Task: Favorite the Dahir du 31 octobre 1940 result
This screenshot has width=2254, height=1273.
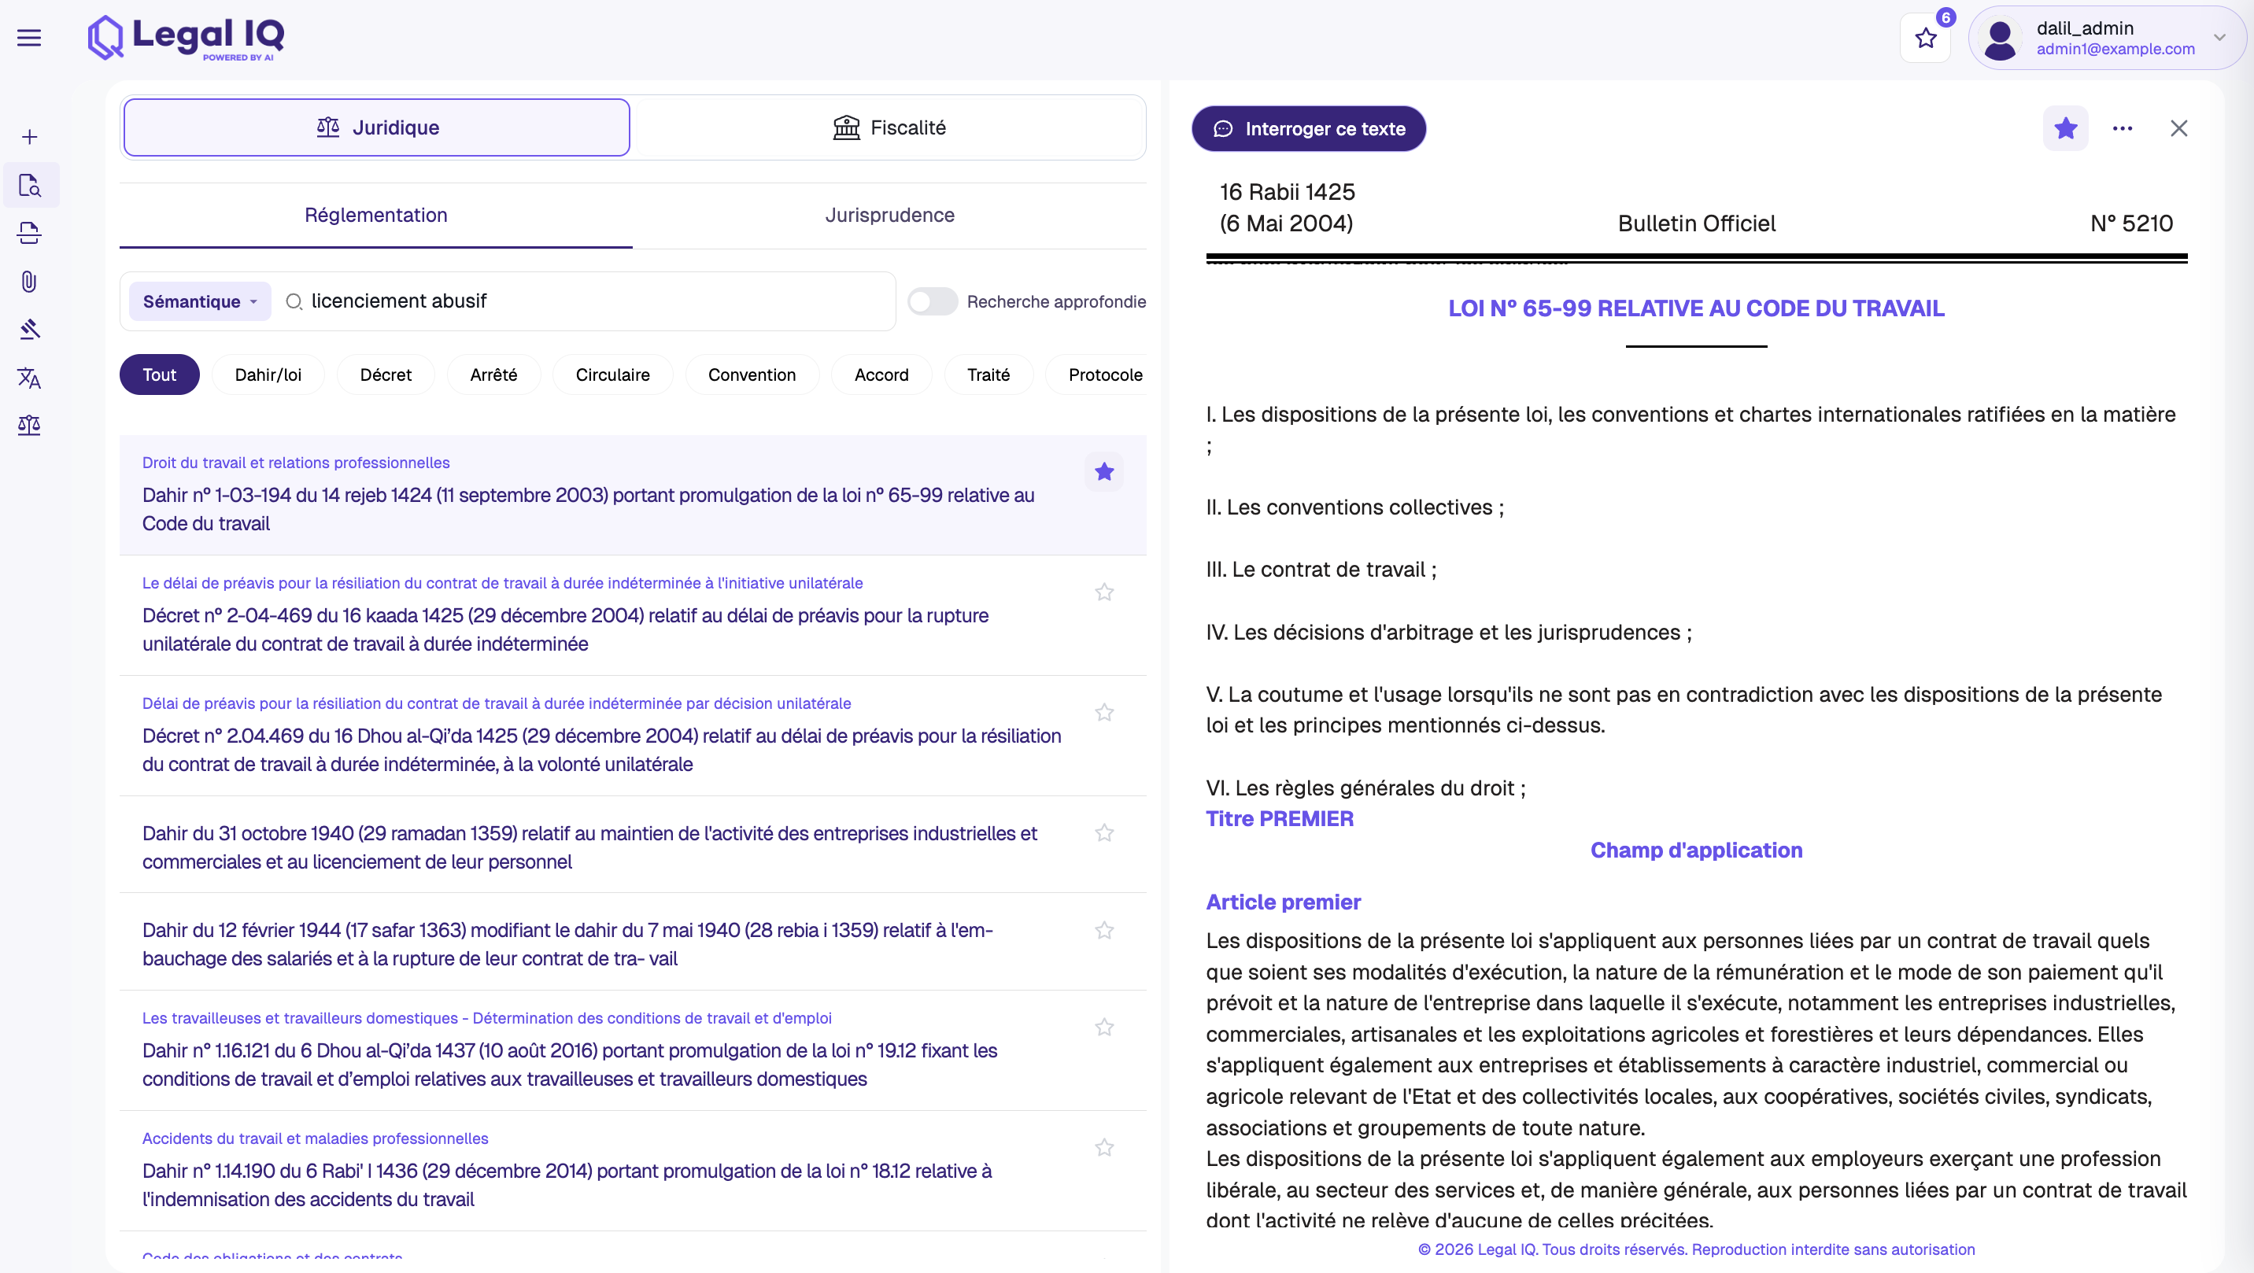Action: pos(1104,833)
